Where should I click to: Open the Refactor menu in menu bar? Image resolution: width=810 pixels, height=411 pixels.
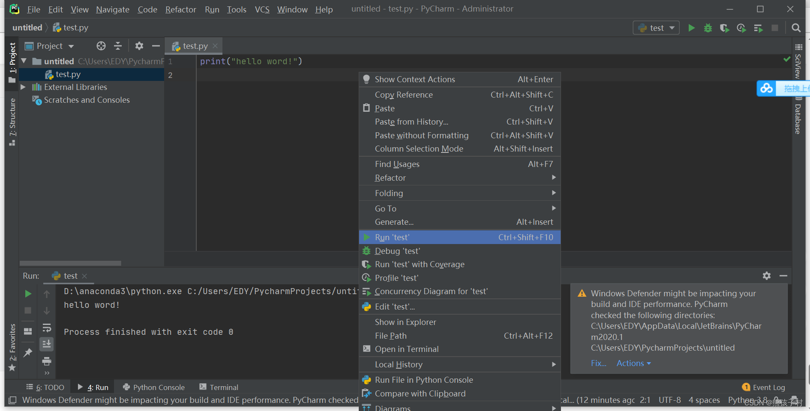[180, 9]
